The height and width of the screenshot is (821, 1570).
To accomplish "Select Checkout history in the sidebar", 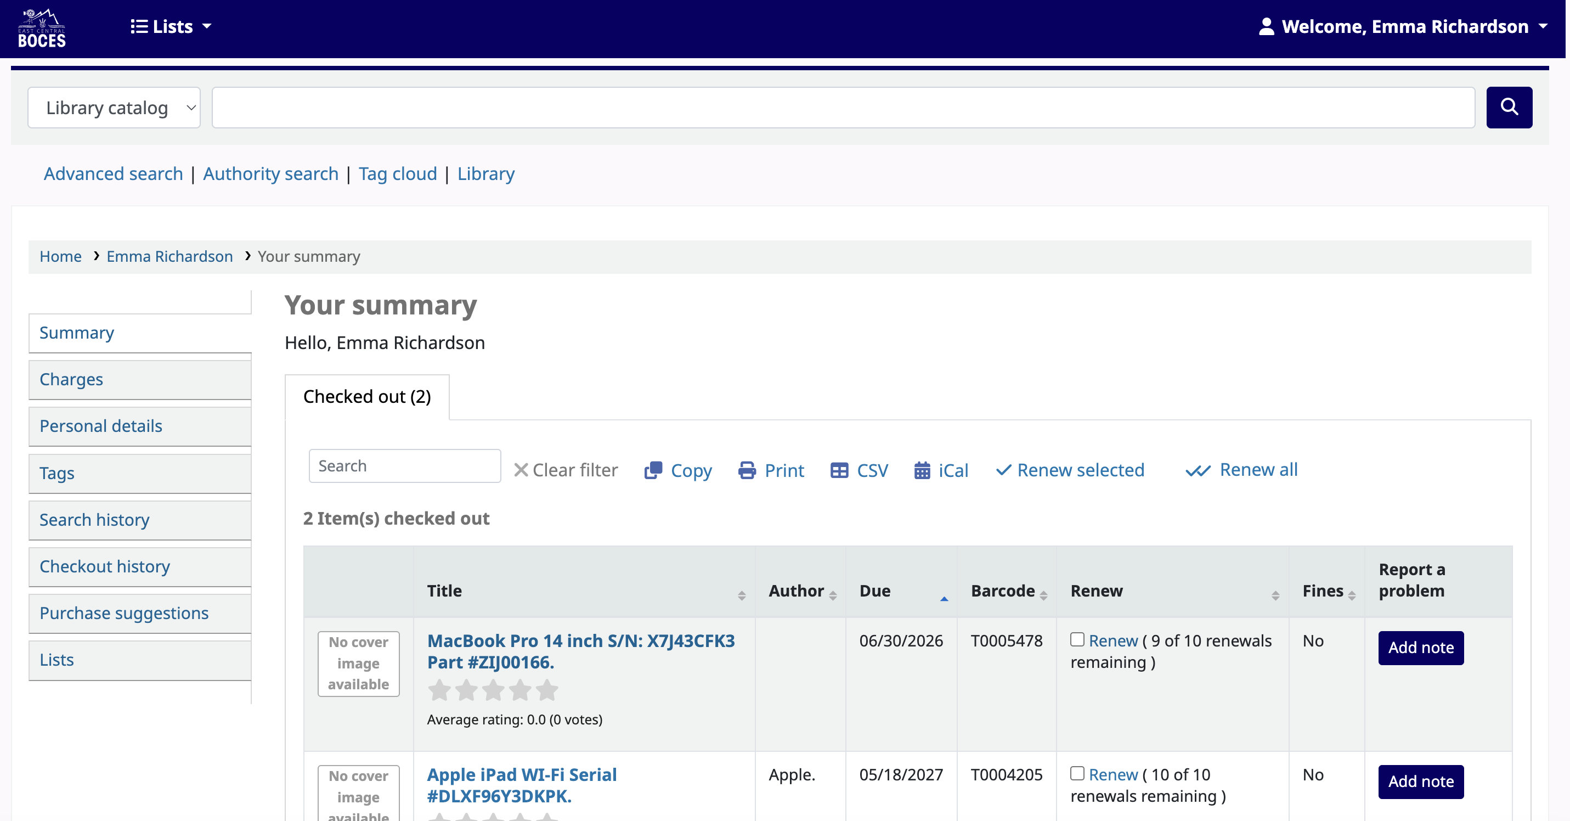I will click(104, 566).
